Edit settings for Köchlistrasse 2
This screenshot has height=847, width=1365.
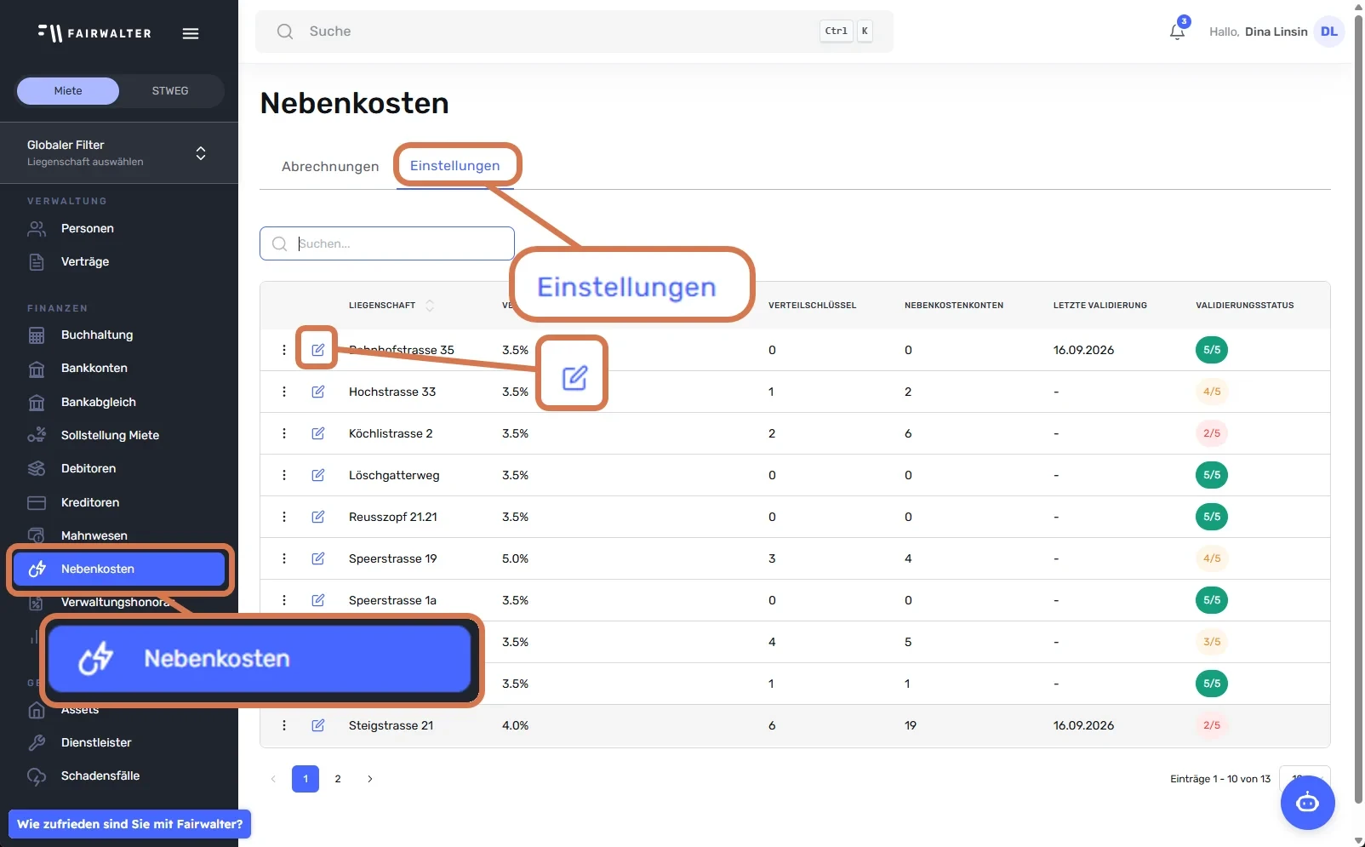pyautogui.click(x=318, y=433)
